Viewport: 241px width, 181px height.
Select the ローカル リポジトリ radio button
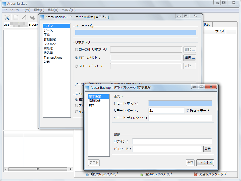click(x=76, y=50)
